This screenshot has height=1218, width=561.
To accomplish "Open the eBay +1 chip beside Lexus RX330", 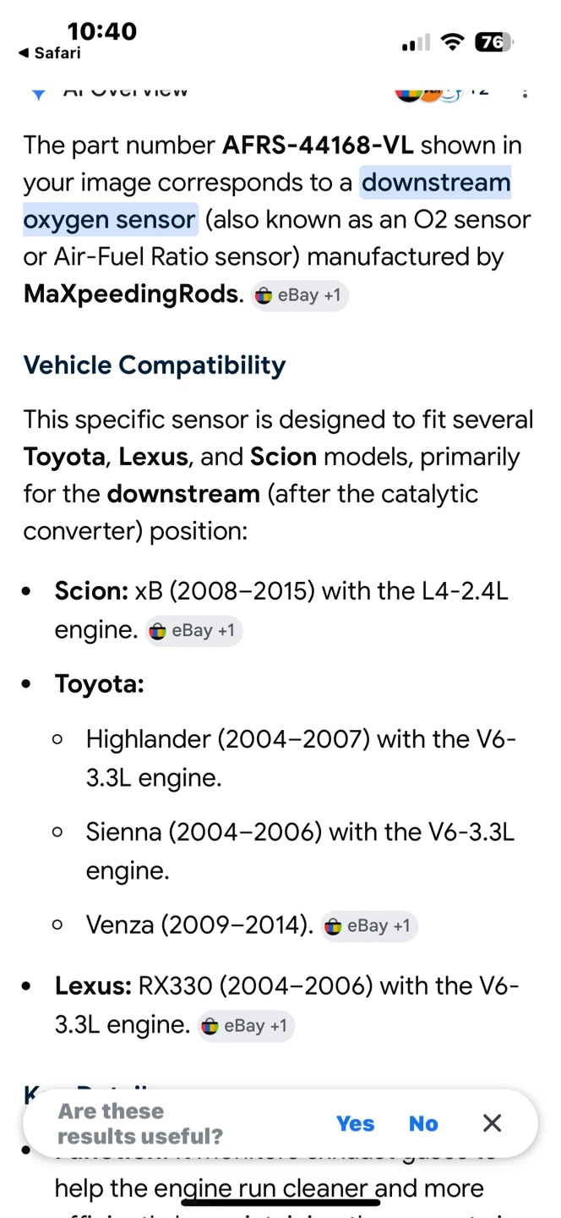I will [x=246, y=1026].
